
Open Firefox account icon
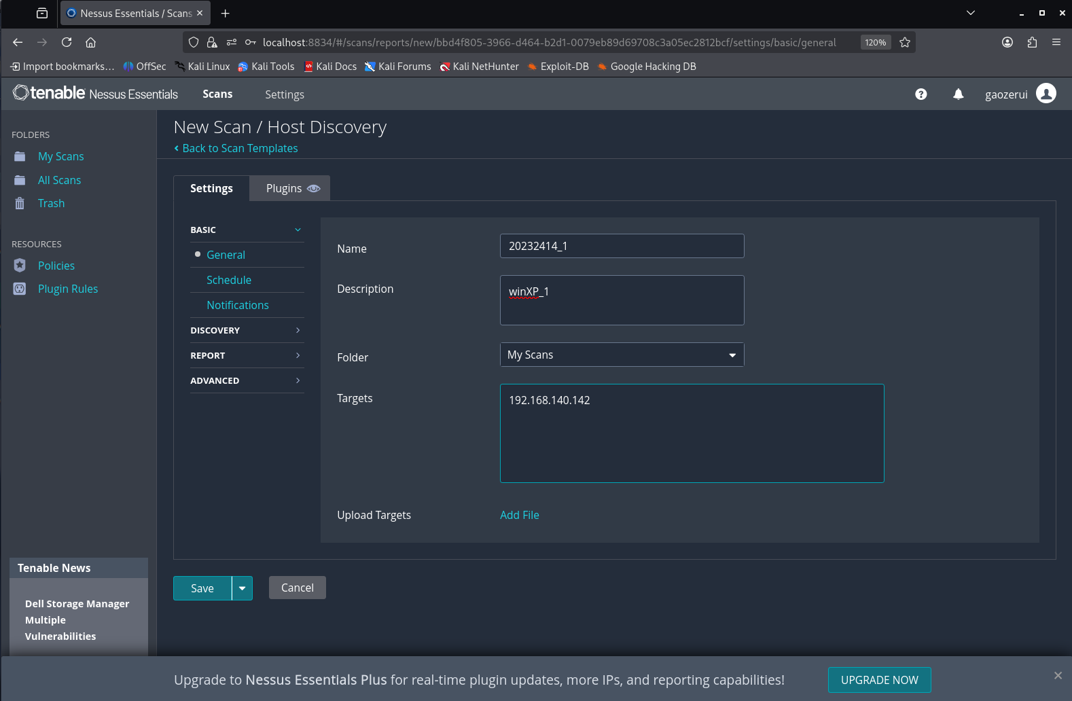point(1007,42)
